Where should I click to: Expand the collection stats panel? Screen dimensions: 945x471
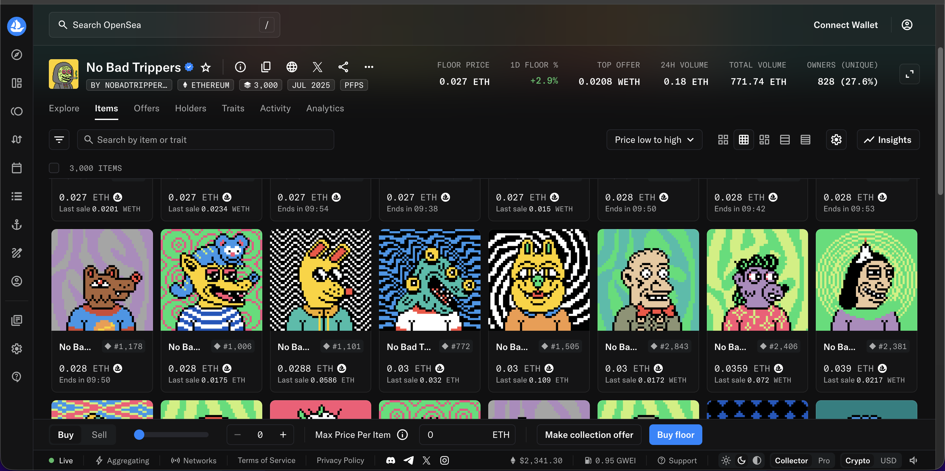pos(909,74)
